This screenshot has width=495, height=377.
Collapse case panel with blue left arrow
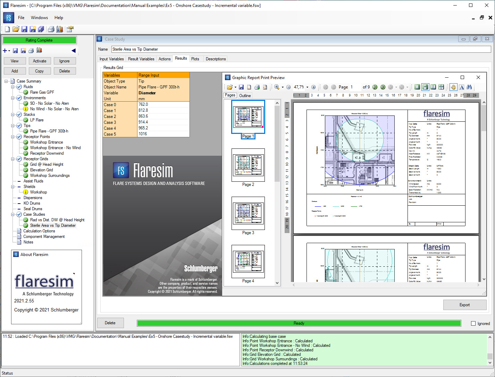point(74,51)
